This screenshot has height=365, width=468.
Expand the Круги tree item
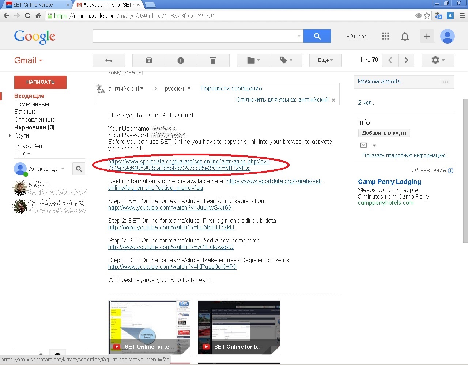click(10, 135)
